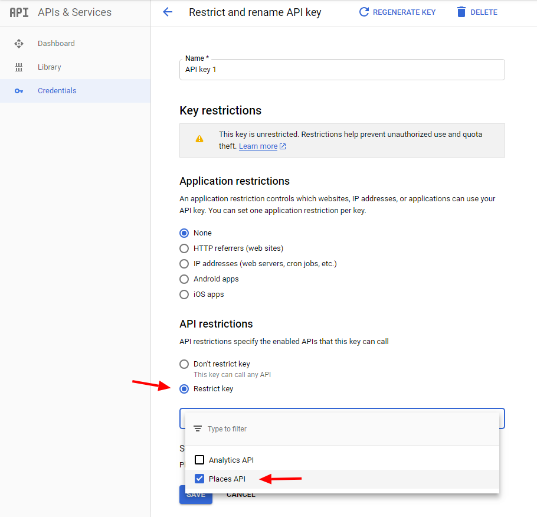This screenshot has height=517, width=537.
Task: Click the APIs & Services title
Action: pos(75,12)
